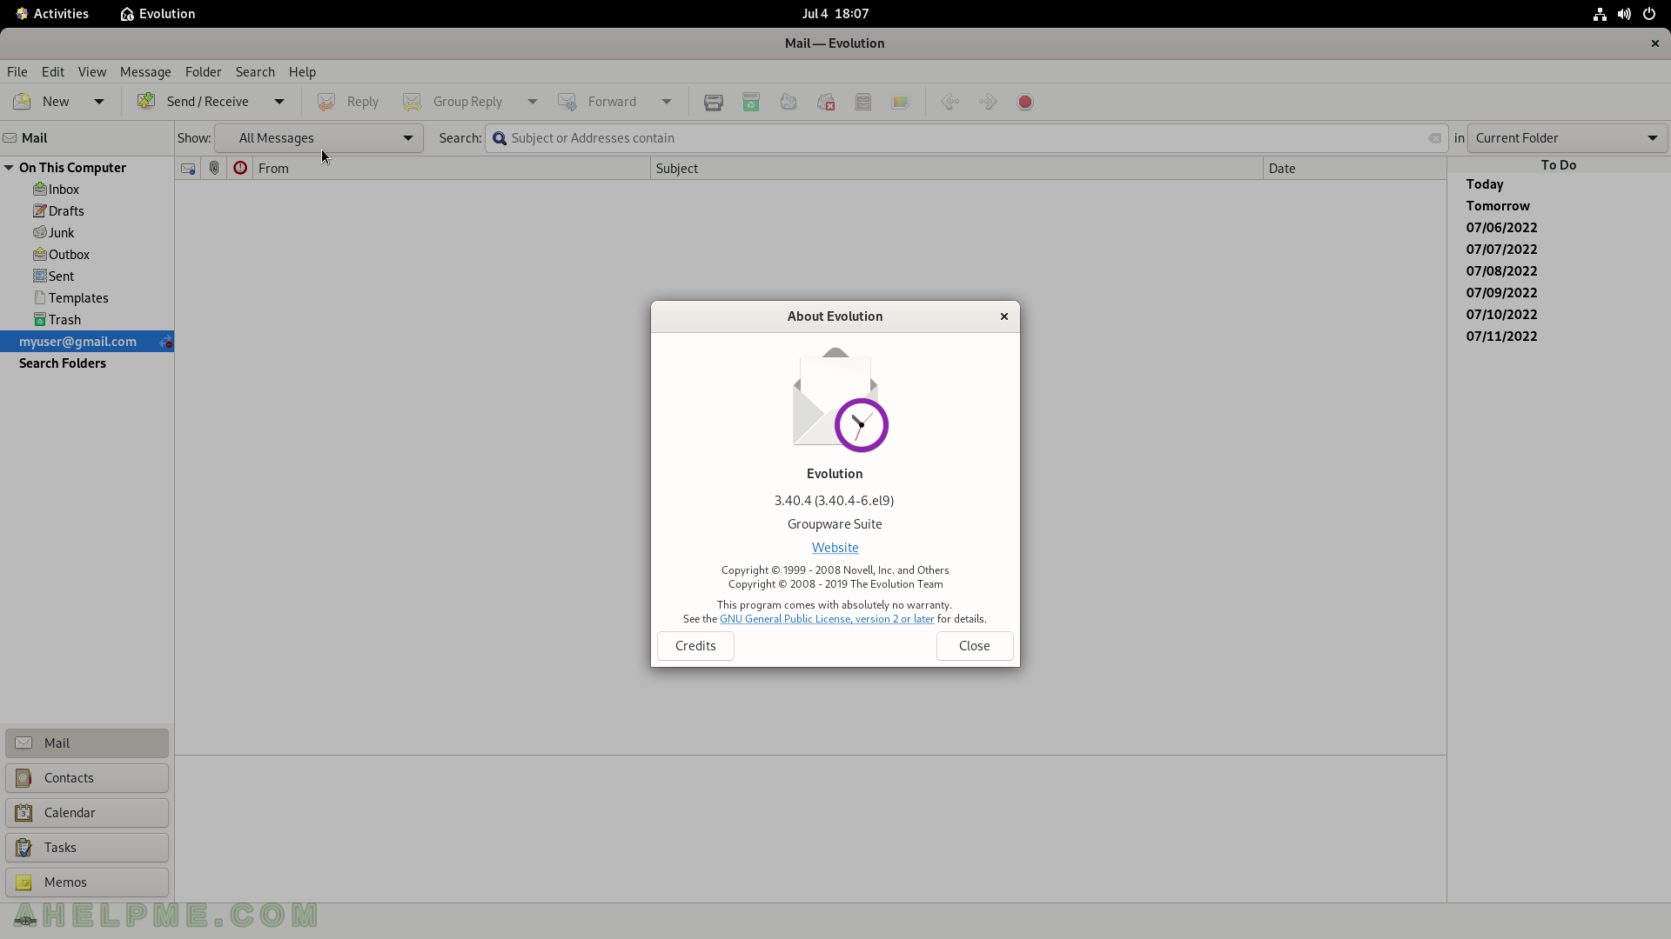Viewport: 1671px width, 939px height.
Task: Click the Print toolbar icon
Action: tap(713, 102)
